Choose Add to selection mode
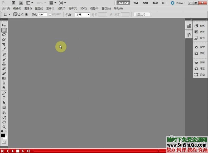Viewport: 208px width, 153px height. pyautogui.click(x=19, y=14)
